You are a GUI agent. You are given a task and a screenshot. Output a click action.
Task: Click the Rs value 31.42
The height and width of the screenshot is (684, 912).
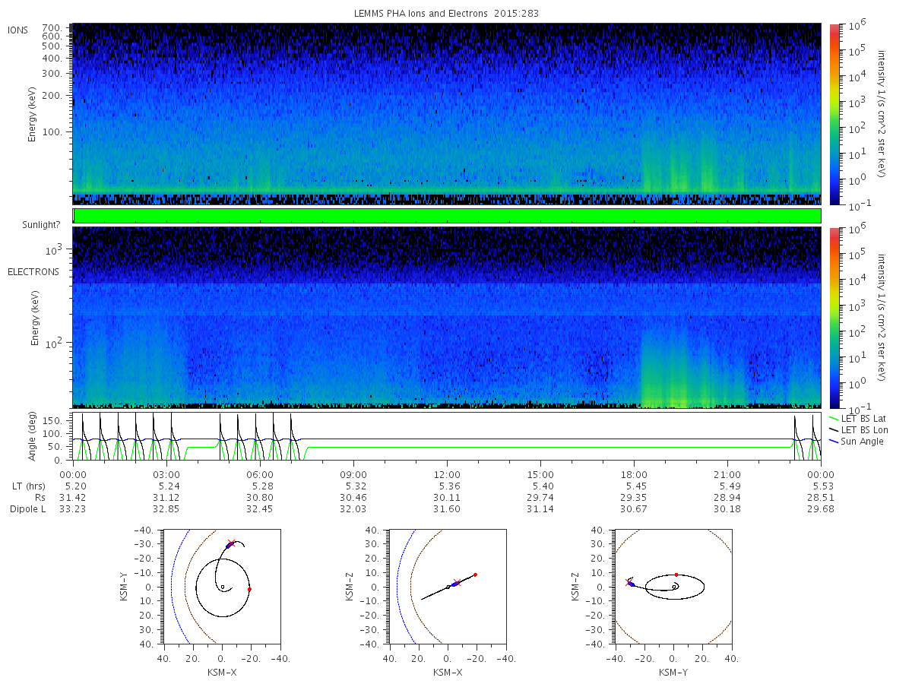(x=73, y=497)
